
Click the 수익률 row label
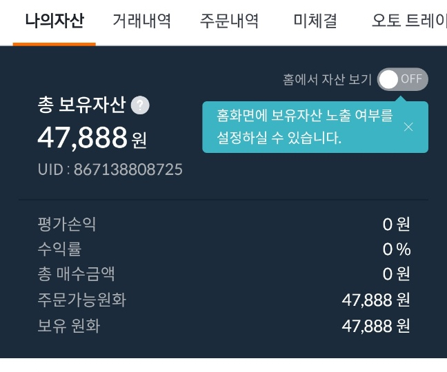coord(59,249)
